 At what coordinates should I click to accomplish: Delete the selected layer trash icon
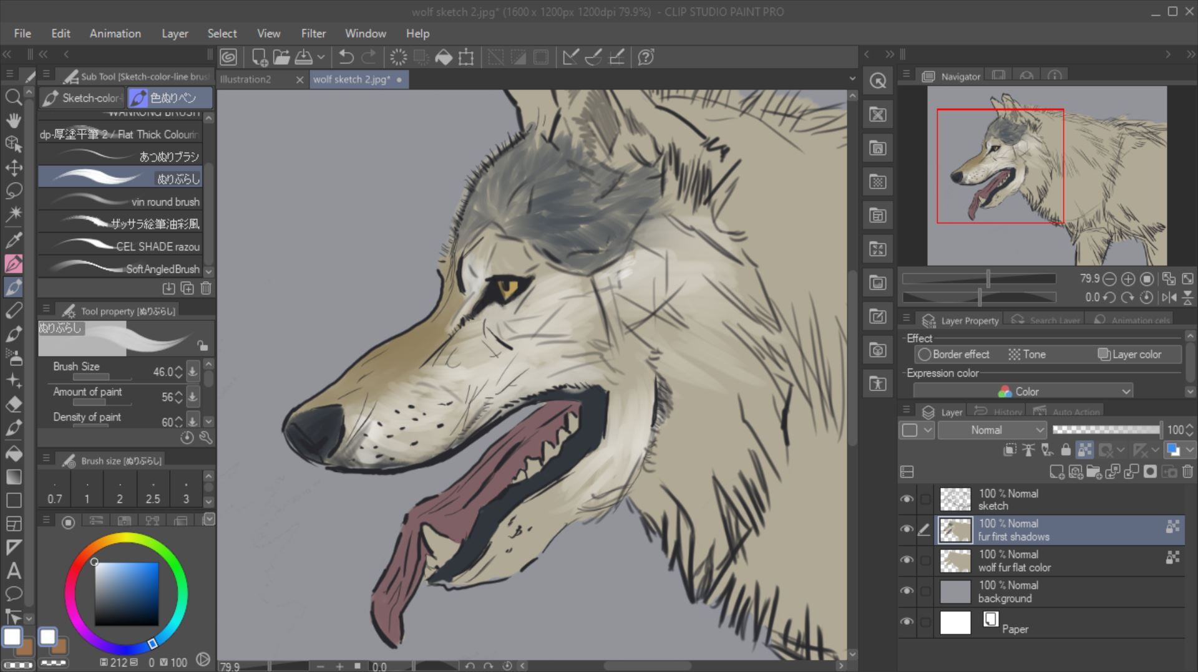1188,472
